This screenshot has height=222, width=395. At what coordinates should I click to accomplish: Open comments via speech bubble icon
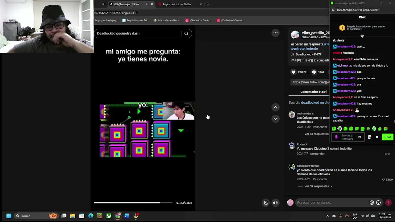(x=314, y=72)
